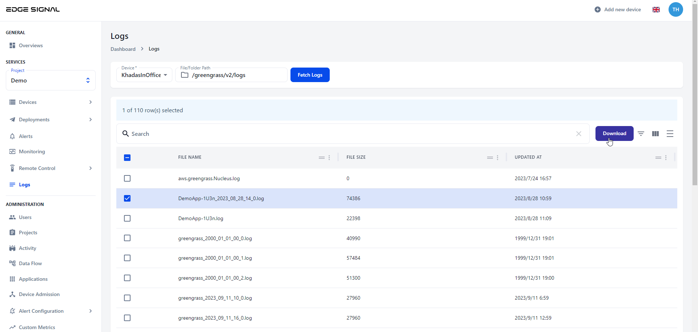Clear the search field with X icon

pos(579,134)
